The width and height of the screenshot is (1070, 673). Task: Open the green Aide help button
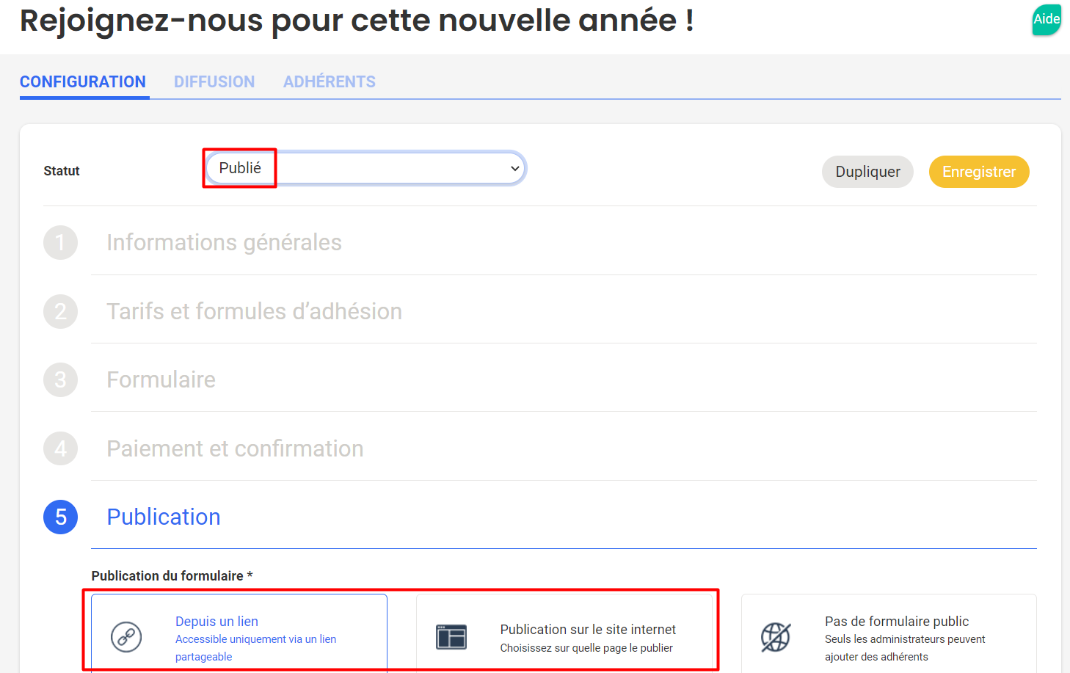[x=1047, y=19]
